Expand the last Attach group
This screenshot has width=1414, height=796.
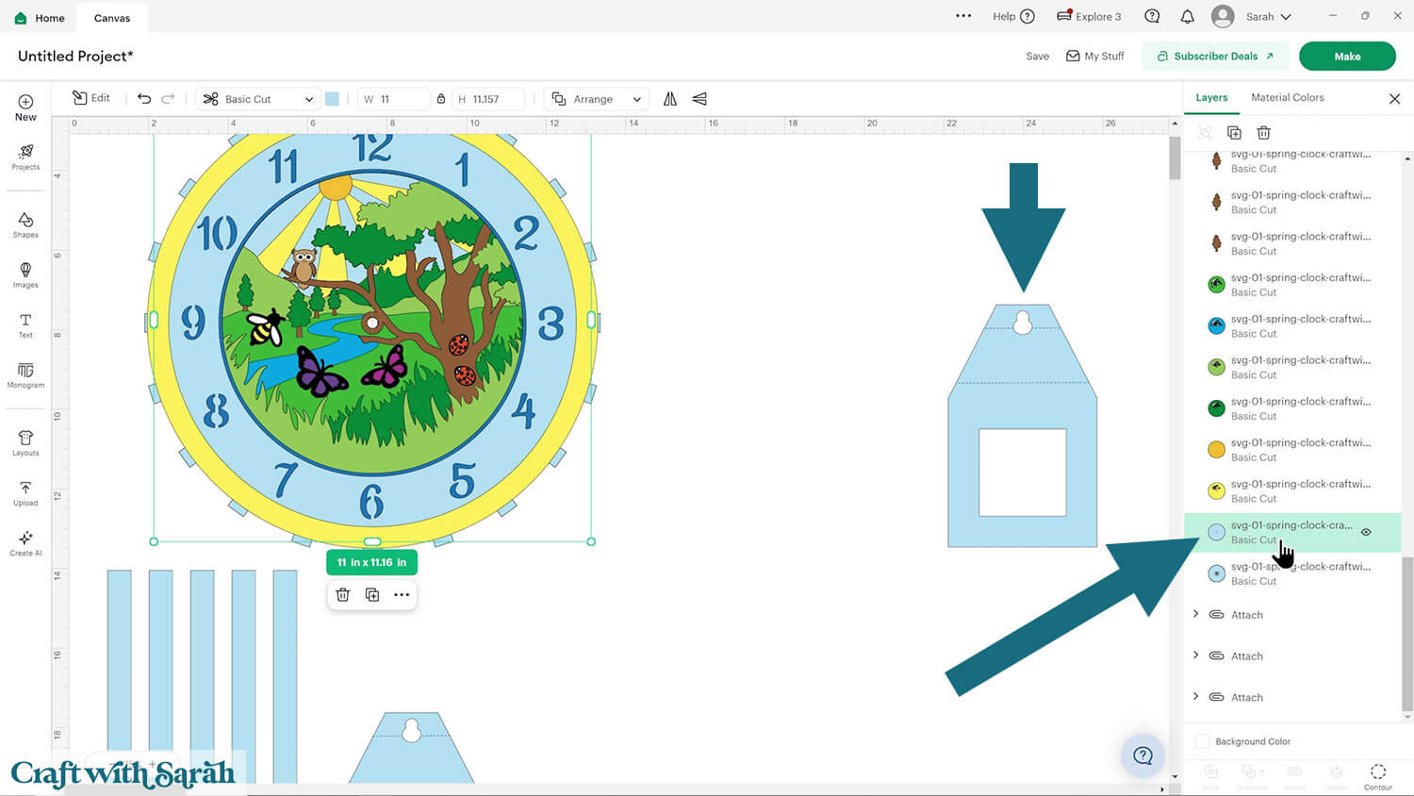click(x=1196, y=697)
